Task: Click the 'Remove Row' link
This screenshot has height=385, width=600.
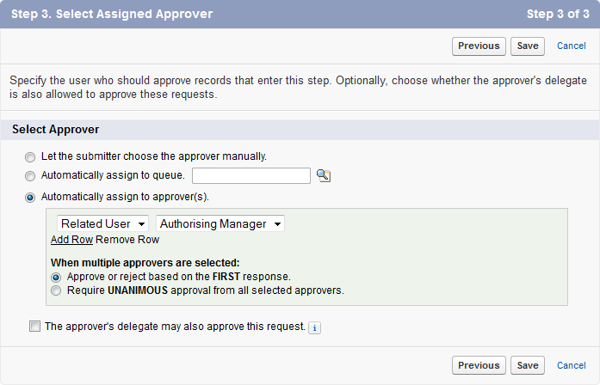Action: [x=127, y=240]
